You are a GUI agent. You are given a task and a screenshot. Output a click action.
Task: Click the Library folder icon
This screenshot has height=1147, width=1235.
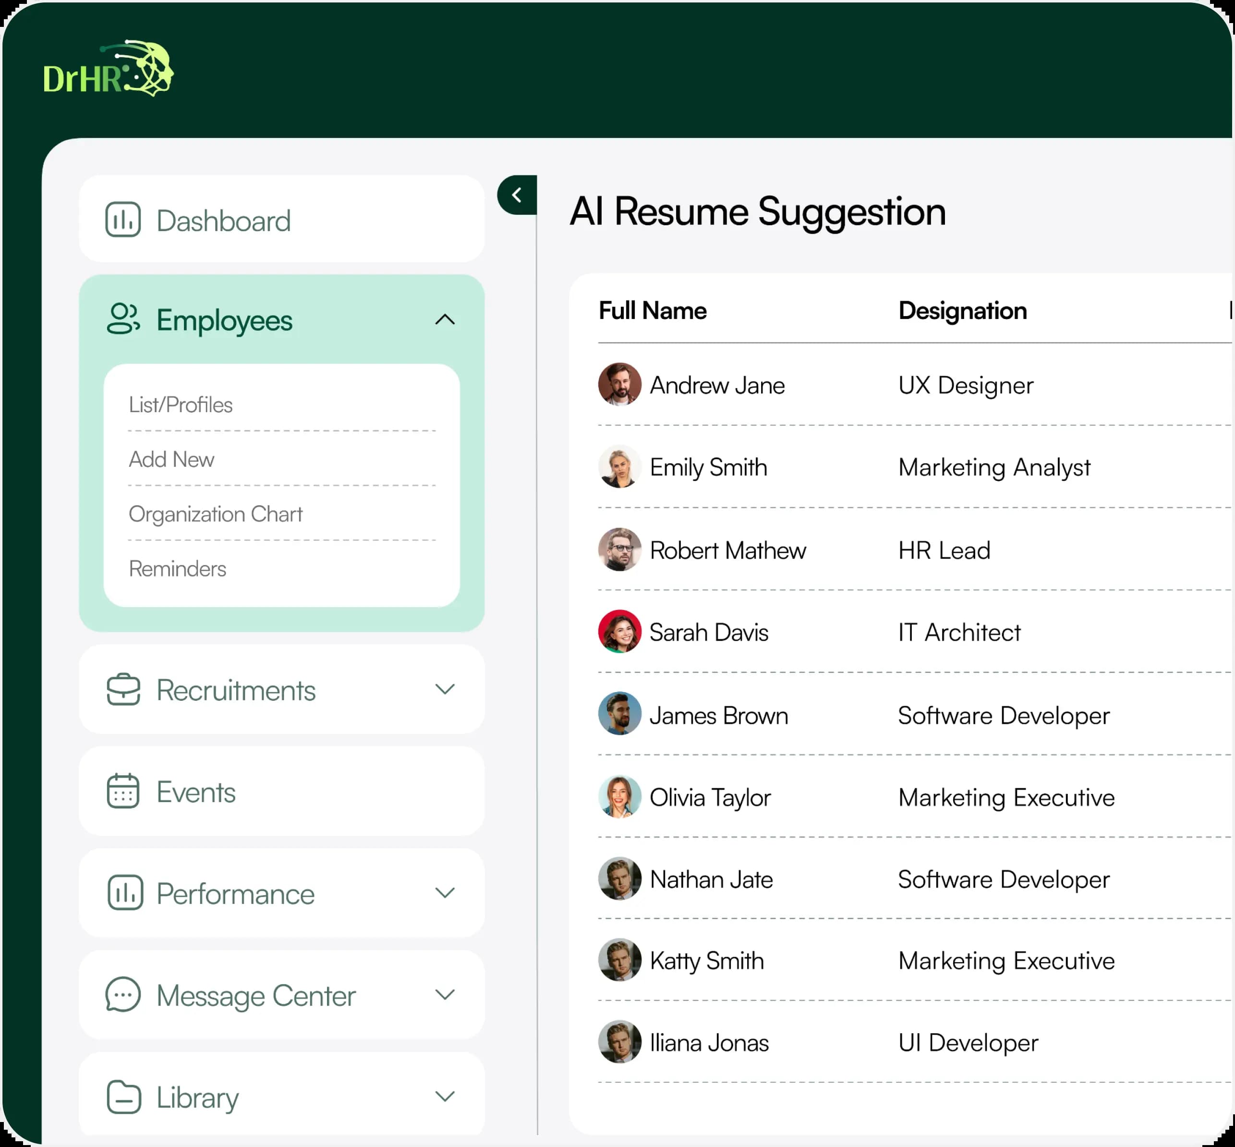pyautogui.click(x=123, y=1097)
